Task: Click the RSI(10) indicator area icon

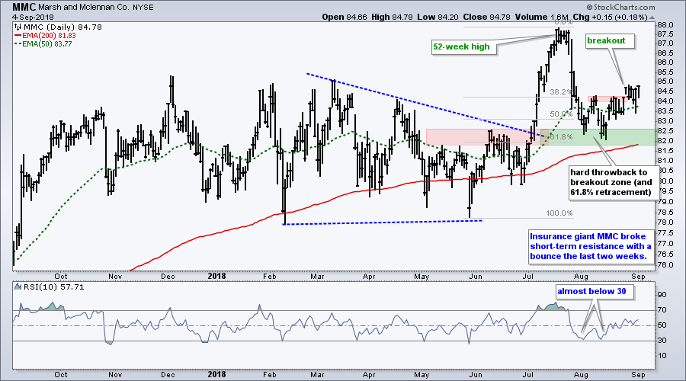Action: point(18,287)
